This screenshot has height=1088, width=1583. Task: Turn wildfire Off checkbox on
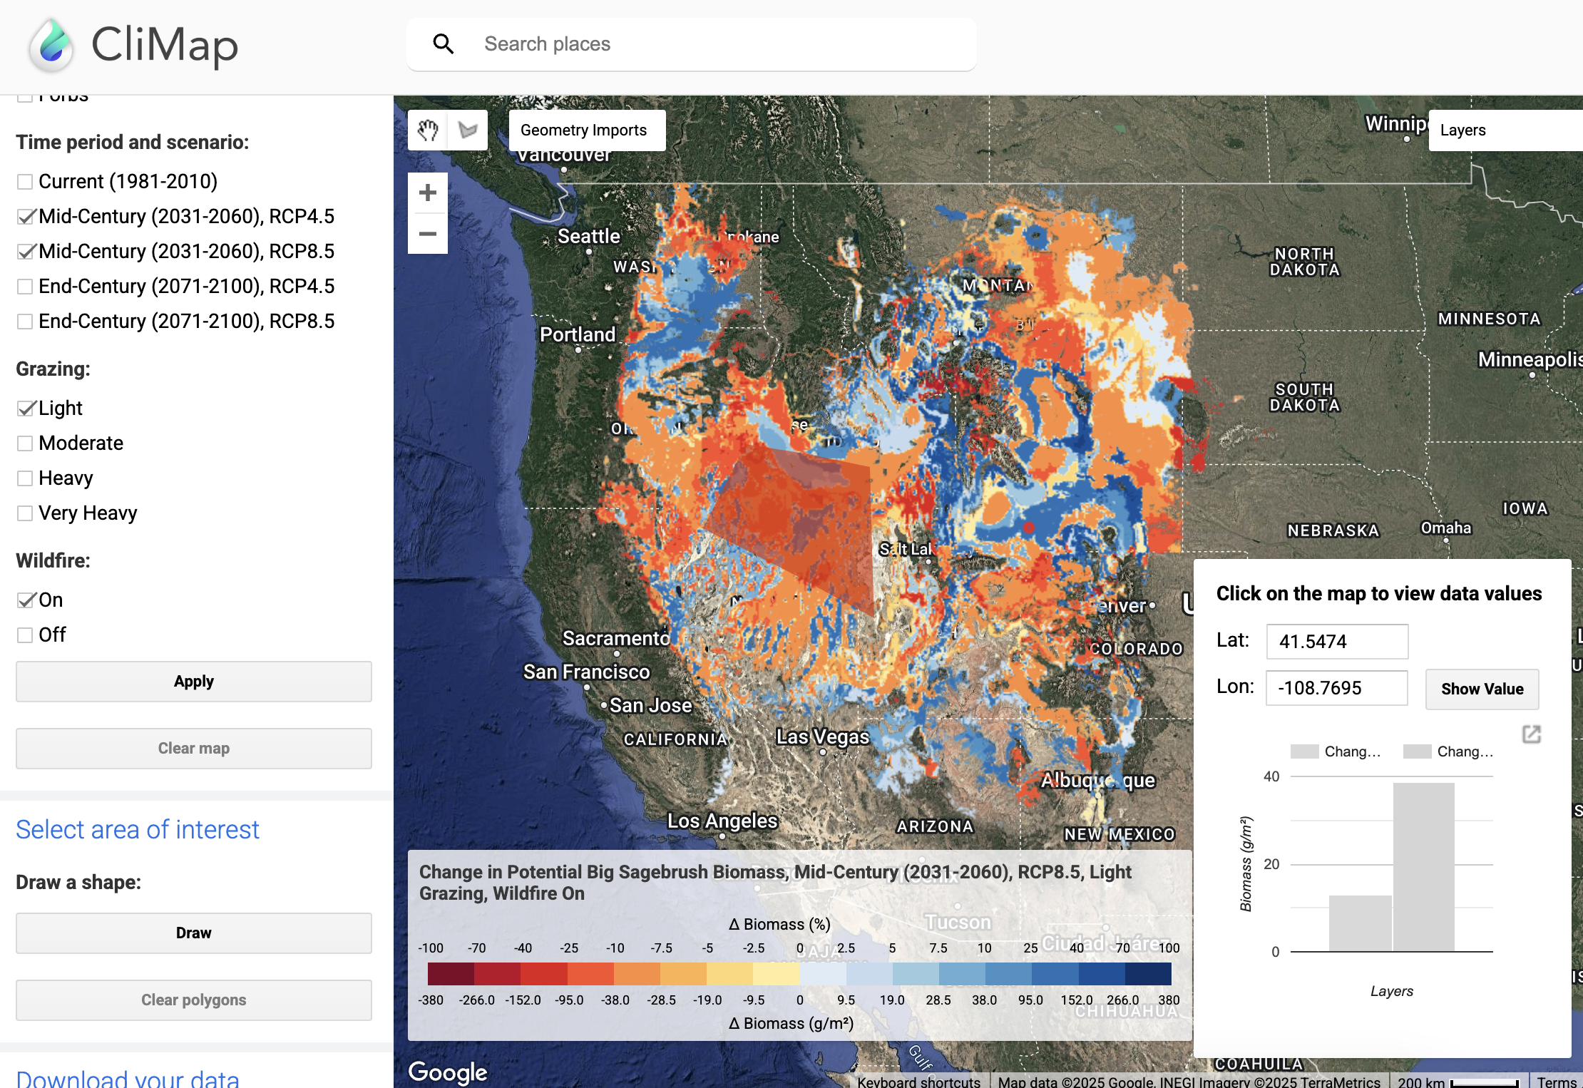[x=25, y=635]
